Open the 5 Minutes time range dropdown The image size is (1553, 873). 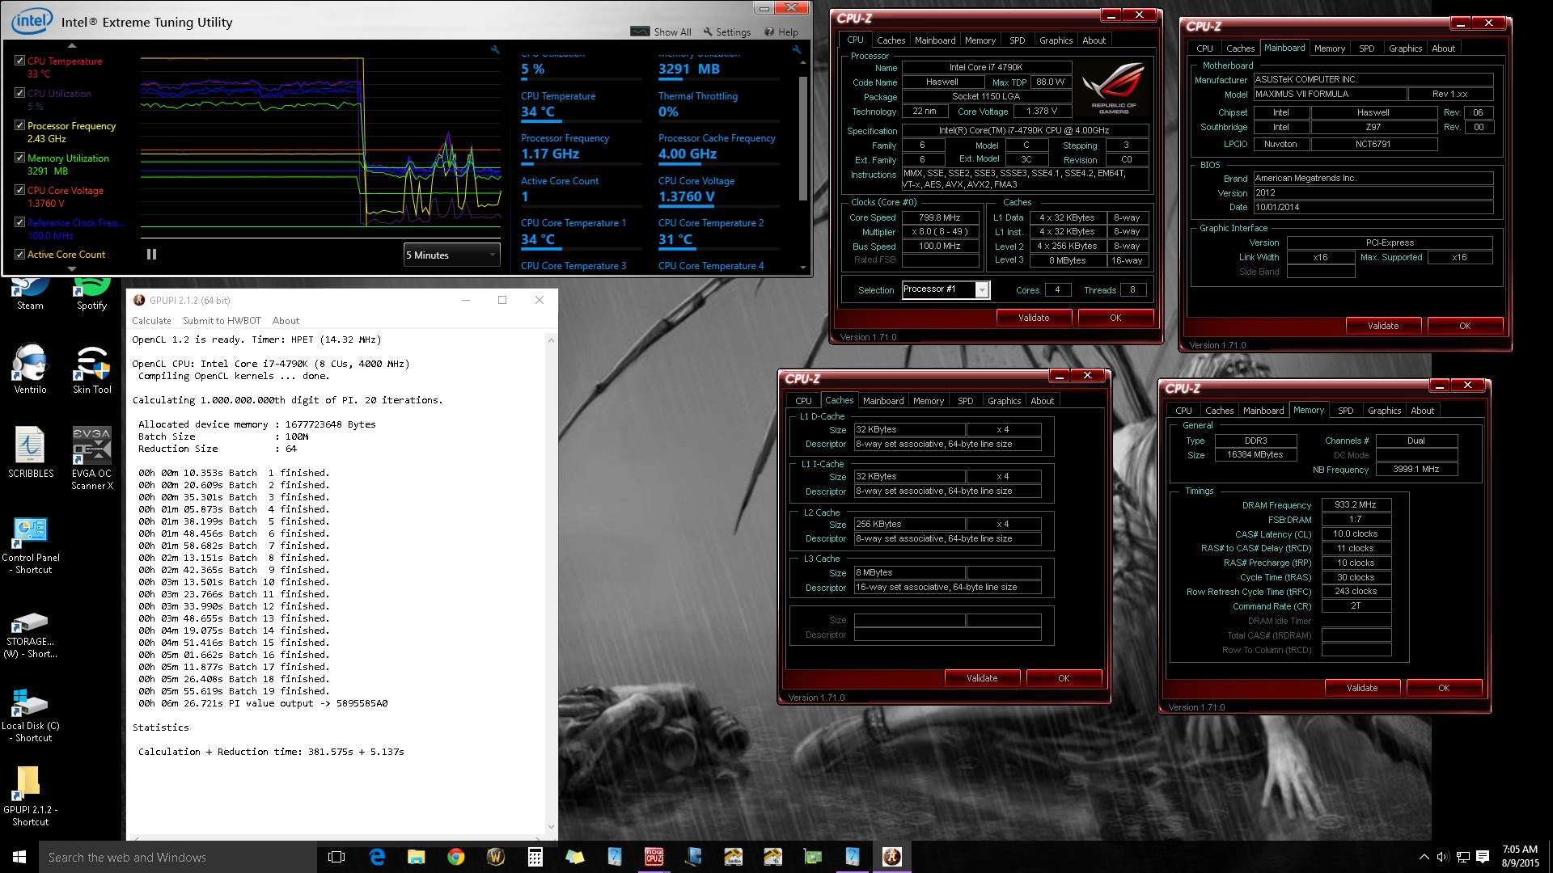click(451, 255)
